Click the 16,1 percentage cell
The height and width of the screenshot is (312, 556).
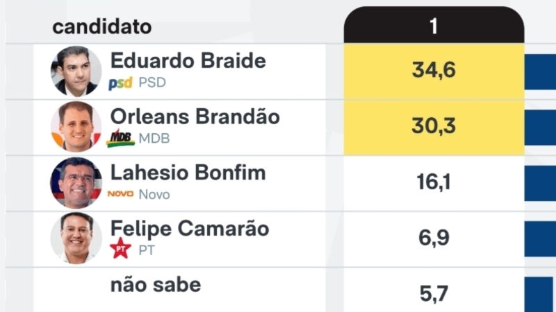pyautogui.click(x=434, y=182)
